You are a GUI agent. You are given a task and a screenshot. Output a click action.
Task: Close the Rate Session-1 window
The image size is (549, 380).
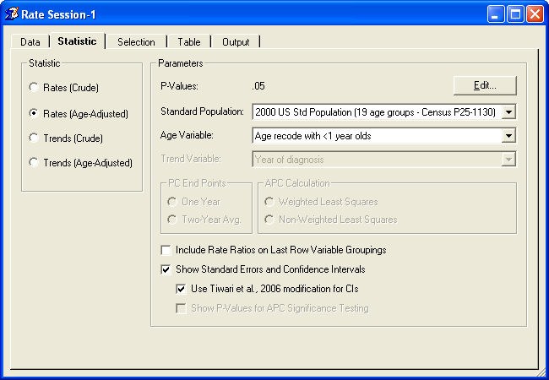[x=535, y=14]
